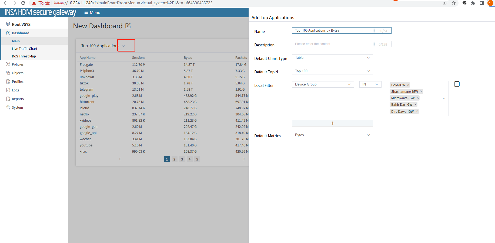Open System settings in sidebar

tap(17, 107)
